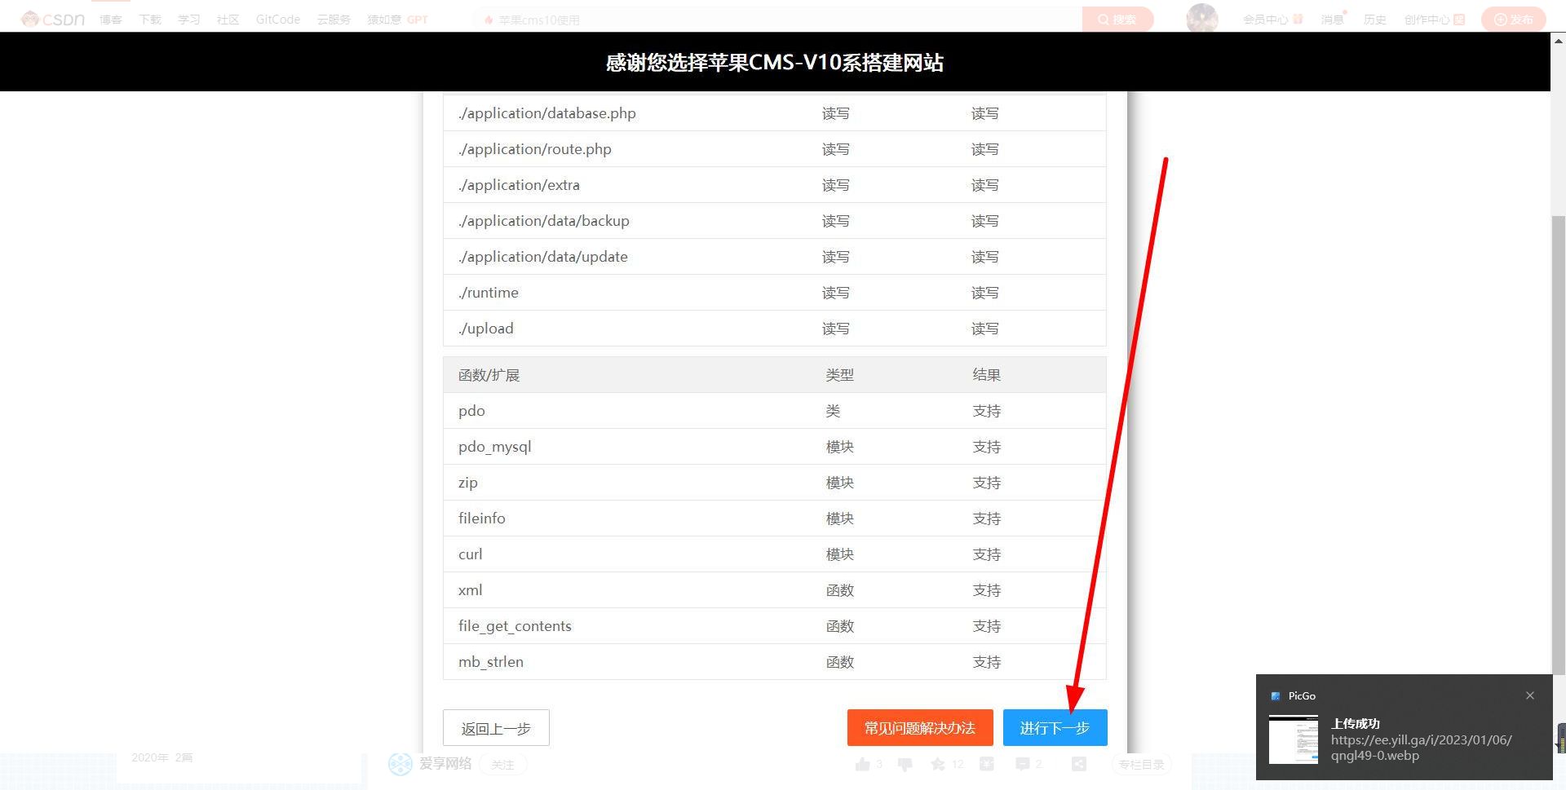Dismiss the PicGo upload notification

pos(1530,695)
